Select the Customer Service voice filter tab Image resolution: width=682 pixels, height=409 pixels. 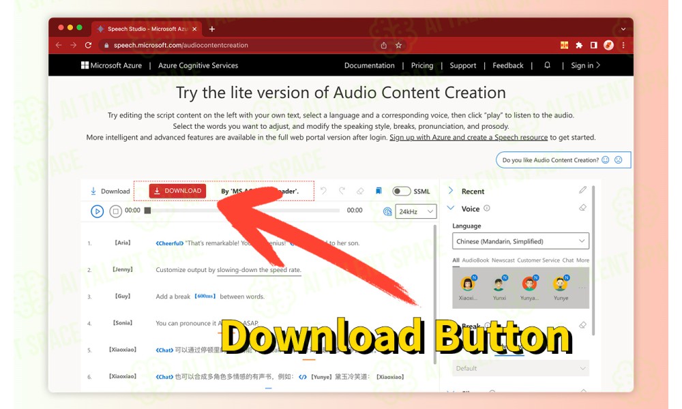click(x=538, y=260)
